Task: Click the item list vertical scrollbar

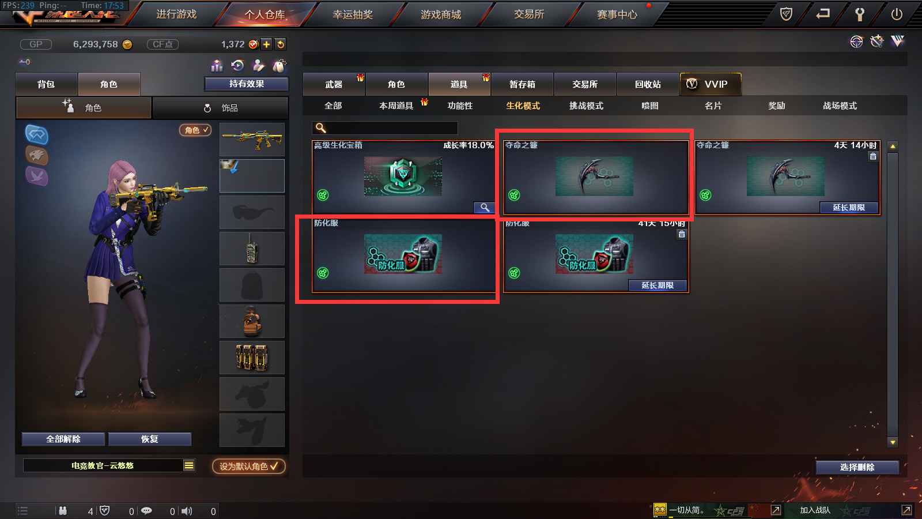Action: coord(893,294)
